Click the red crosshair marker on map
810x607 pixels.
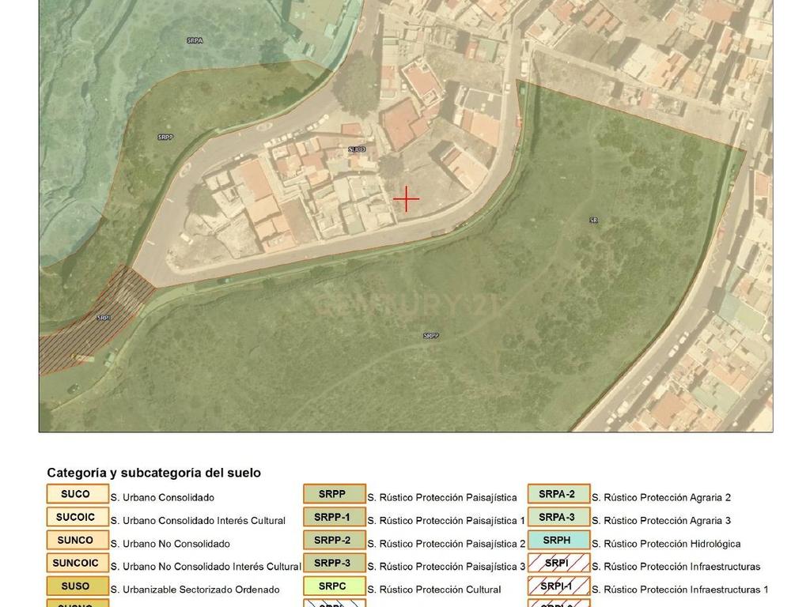click(x=407, y=199)
